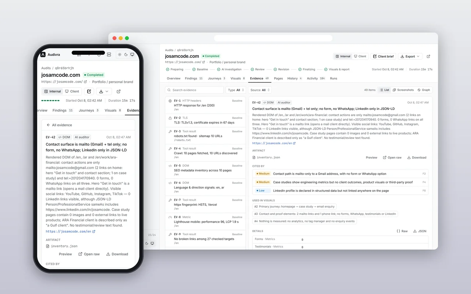
Task: Click Open raw on the phone
Action: coord(89,254)
